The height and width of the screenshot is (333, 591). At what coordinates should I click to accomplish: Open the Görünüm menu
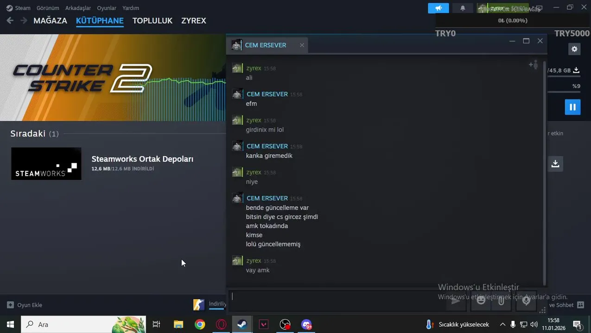[48, 8]
